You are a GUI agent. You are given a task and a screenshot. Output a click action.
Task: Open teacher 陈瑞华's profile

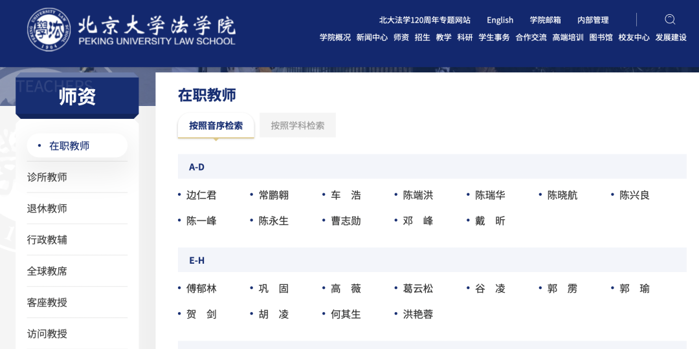(x=490, y=195)
